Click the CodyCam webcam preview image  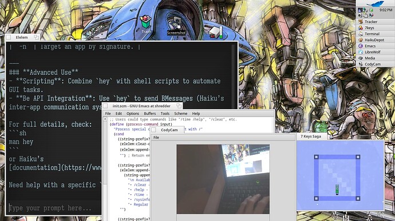[223, 179]
